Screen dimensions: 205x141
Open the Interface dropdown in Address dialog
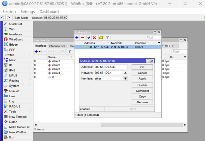(x=125, y=78)
